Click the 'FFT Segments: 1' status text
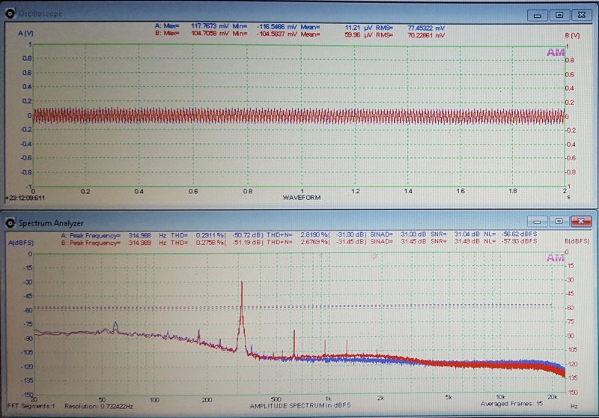Viewport: 599px width, 418px height. (31, 406)
